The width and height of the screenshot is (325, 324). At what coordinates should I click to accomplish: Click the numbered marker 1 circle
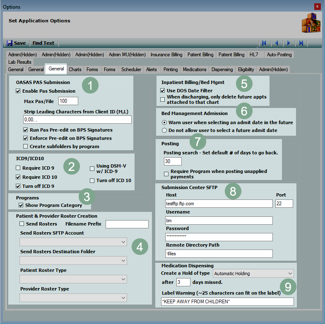click(90, 85)
